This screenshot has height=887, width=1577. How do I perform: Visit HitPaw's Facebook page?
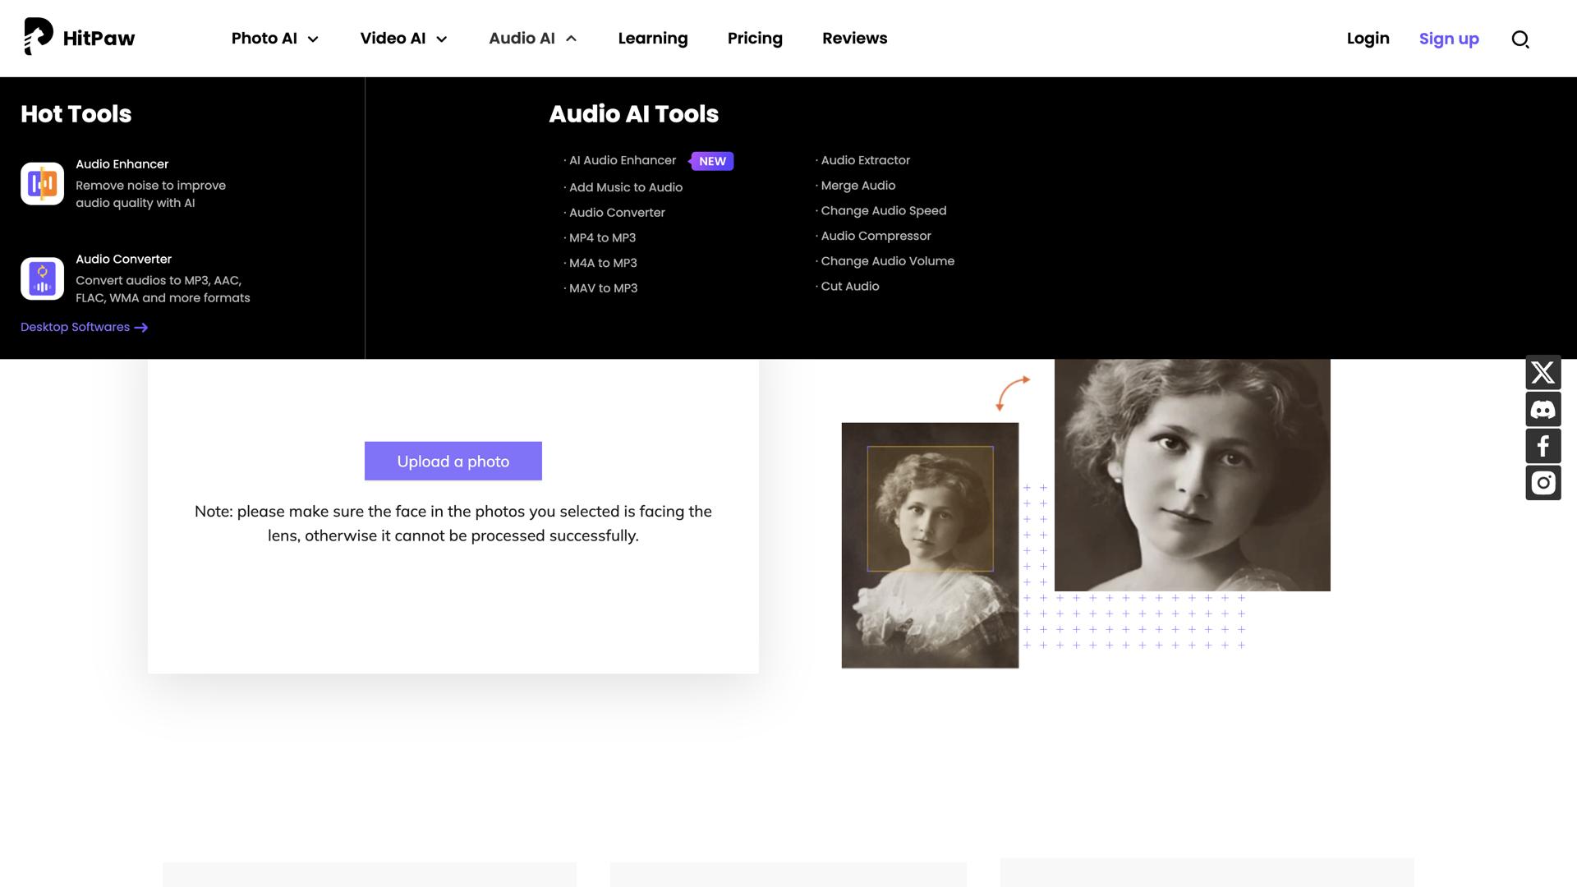click(1543, 446)
